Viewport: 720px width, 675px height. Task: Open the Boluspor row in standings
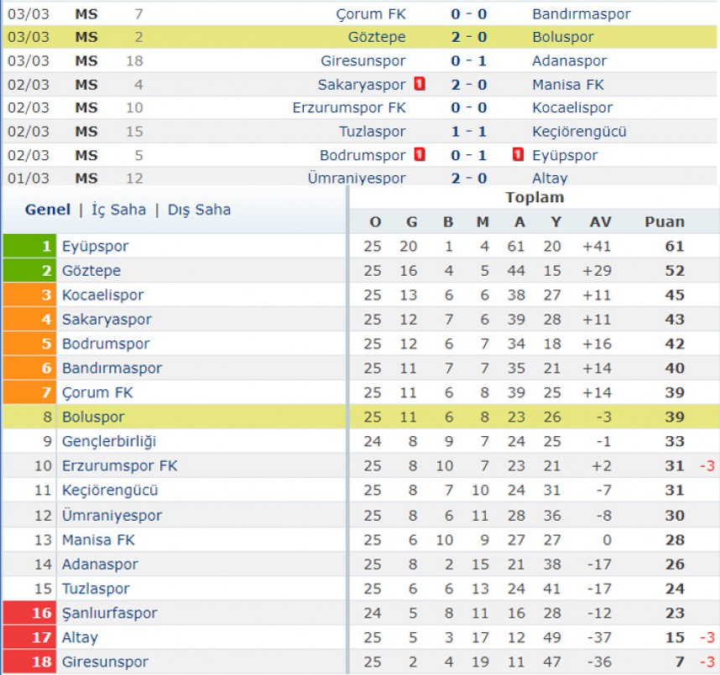(x=359, y=417)
